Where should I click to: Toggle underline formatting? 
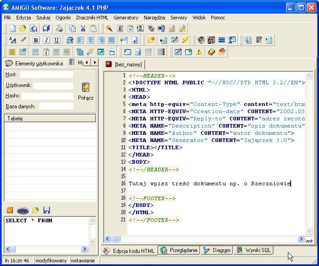(x=57, y=40)
